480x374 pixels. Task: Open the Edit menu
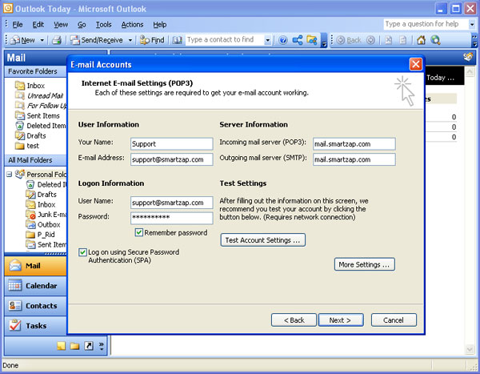click(x=38, y=25)
